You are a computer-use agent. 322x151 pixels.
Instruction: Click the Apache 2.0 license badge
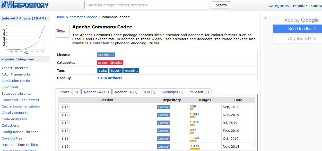tap(106, 55)
